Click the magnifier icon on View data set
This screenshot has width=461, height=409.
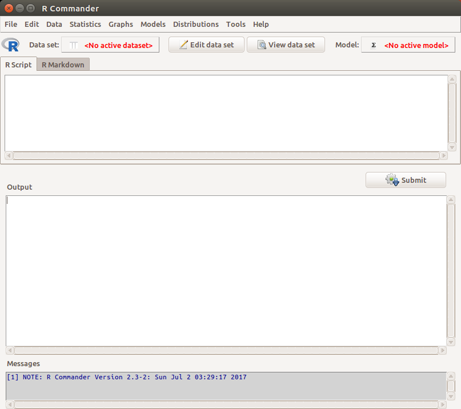tap(262, 45)
